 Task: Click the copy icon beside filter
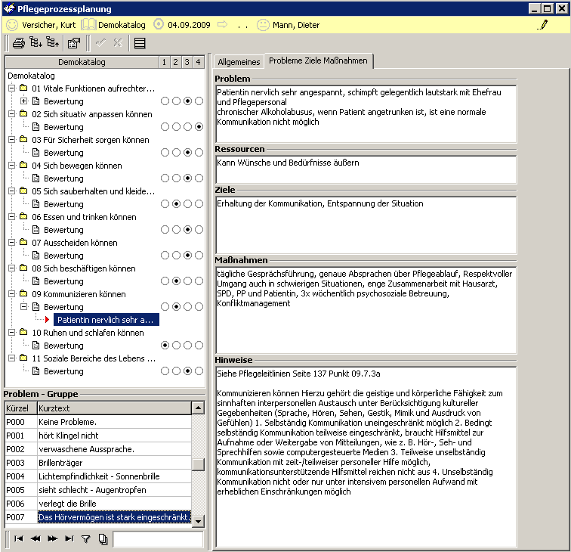pyautogui.click(x=102, y=539)
